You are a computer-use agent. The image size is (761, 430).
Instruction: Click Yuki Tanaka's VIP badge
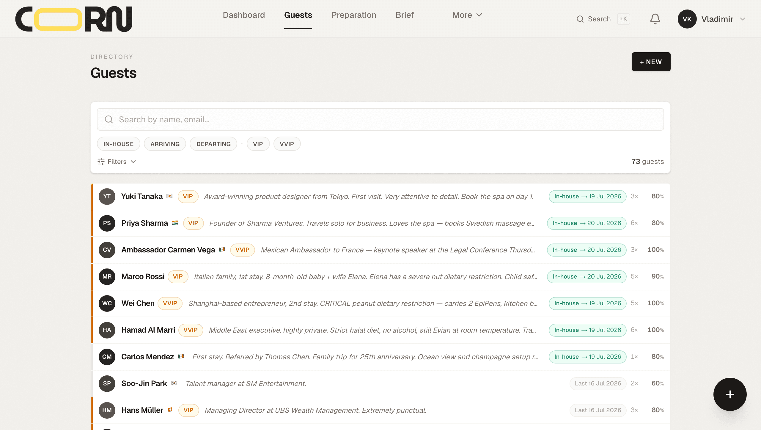pos(188,197)
